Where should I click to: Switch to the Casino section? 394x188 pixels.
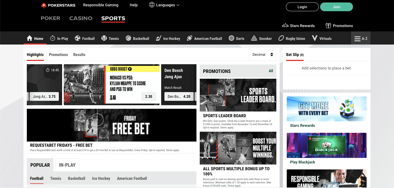81,18
